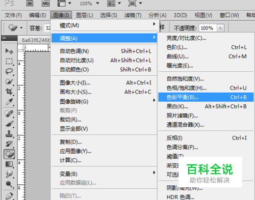The width and height of the screenshot is (255, 200).
Task: Choose 色调分离(P)... adjustment
Action: click(206, 147)
